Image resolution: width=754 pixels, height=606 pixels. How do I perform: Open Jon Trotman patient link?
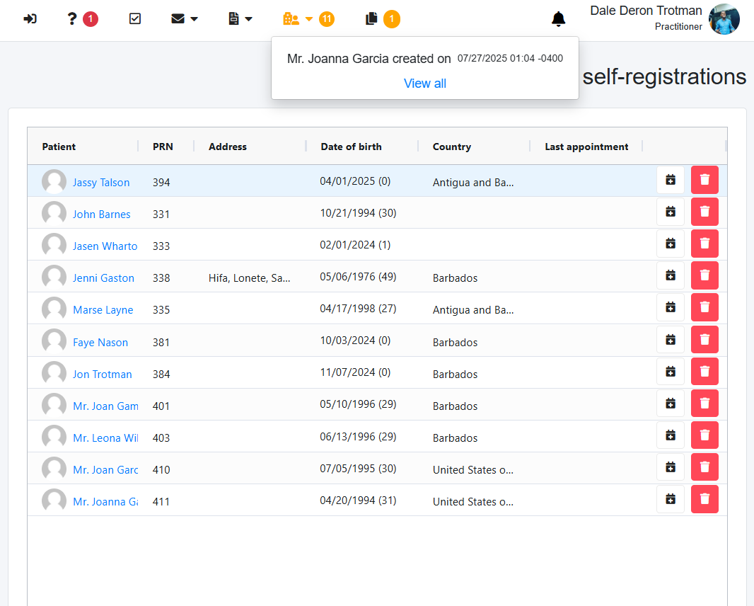(x=102, y=375)
